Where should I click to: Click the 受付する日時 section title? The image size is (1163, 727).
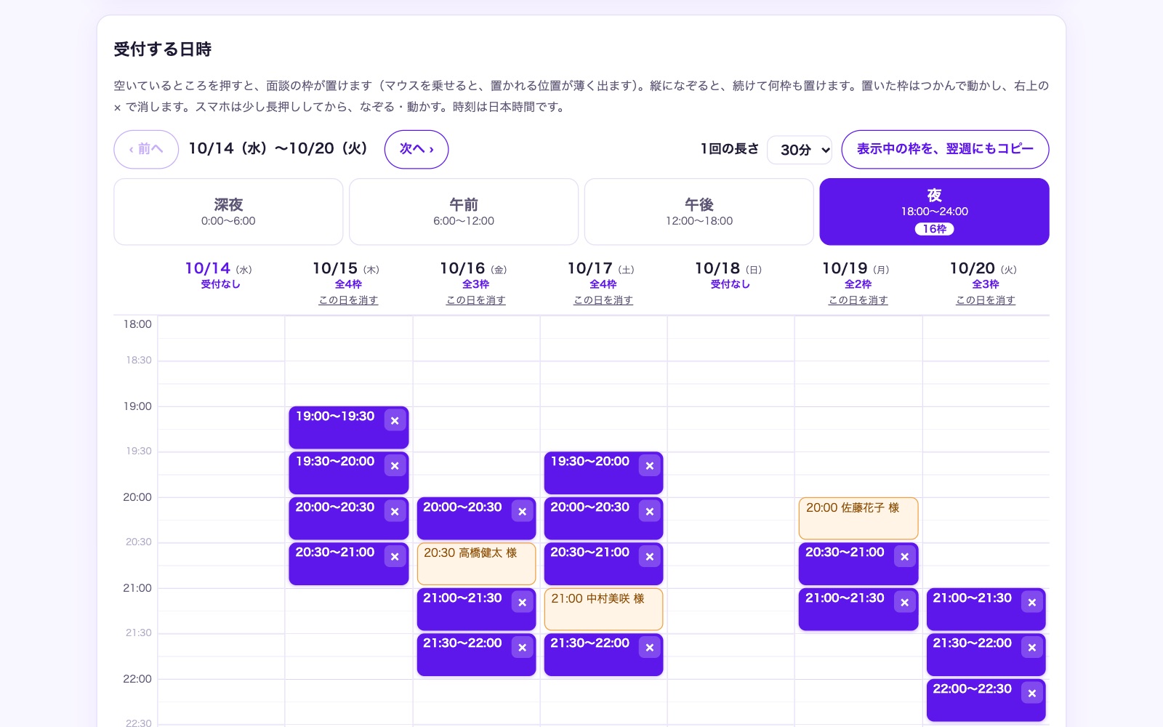click(x=163, y=49)
